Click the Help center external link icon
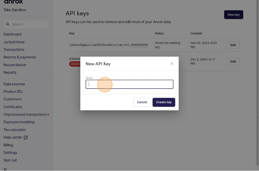Image resolution: width=259 pixels, height=171 pixels. [x=25, y=137]
